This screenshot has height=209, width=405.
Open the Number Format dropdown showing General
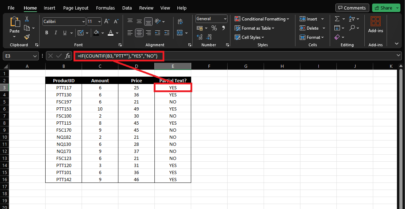coord(211,18)
